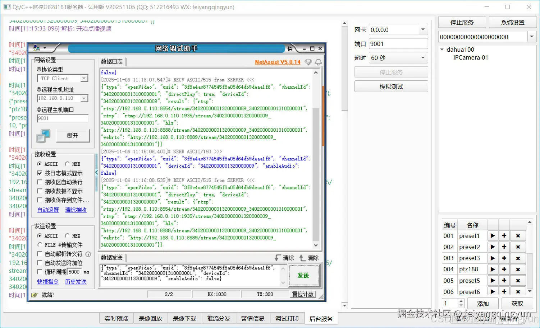Click the diamond icon next to NetAssist version

(x=308, y=62)
